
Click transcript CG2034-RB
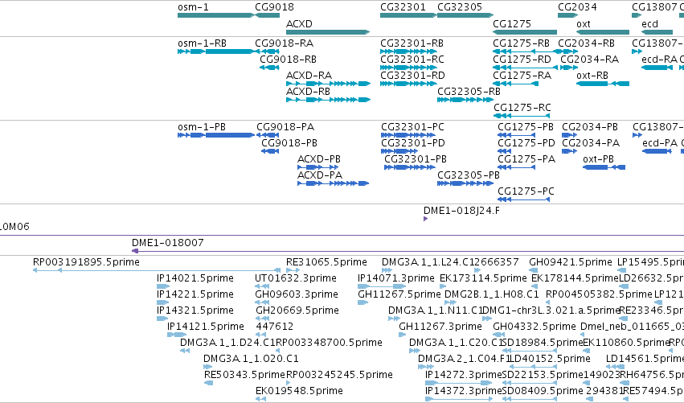568,51
